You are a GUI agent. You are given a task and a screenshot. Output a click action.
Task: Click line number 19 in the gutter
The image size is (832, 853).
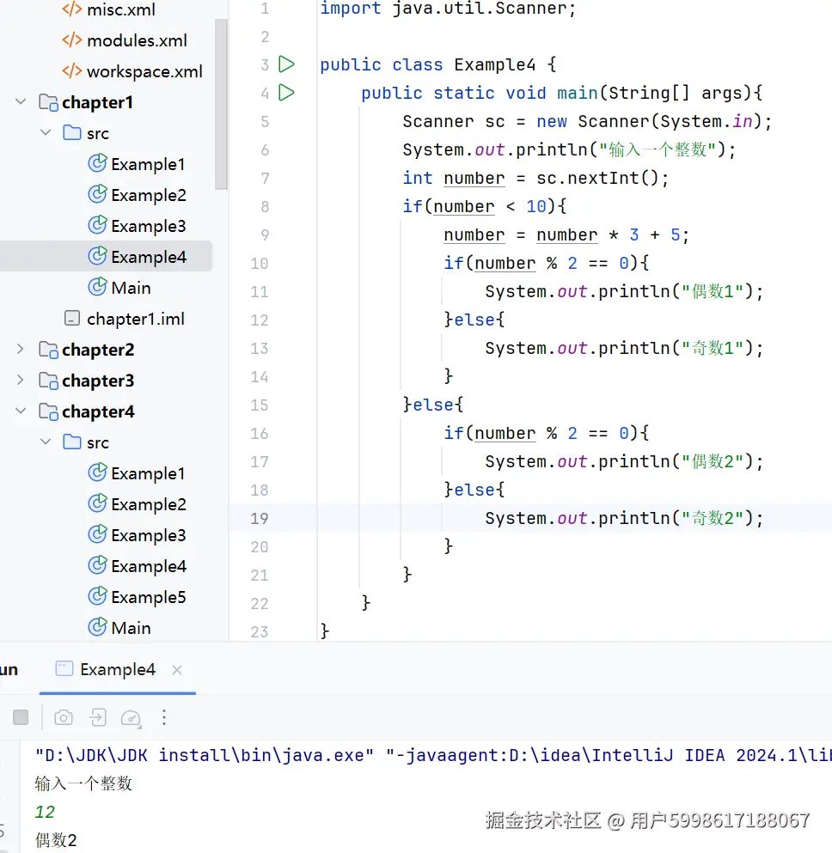click(x=260, y=519)
